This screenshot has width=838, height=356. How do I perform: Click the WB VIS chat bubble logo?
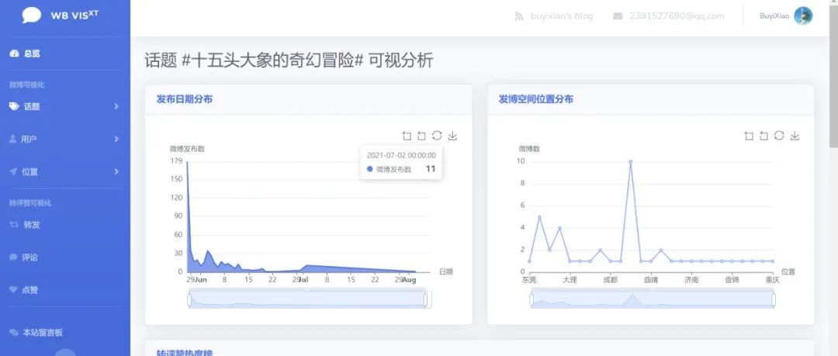[32, 16]
